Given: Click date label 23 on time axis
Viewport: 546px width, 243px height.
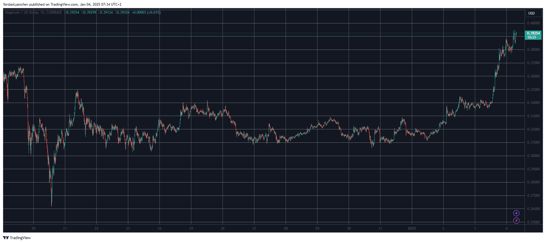Looking at the screenshot, I should click(128, 228).
